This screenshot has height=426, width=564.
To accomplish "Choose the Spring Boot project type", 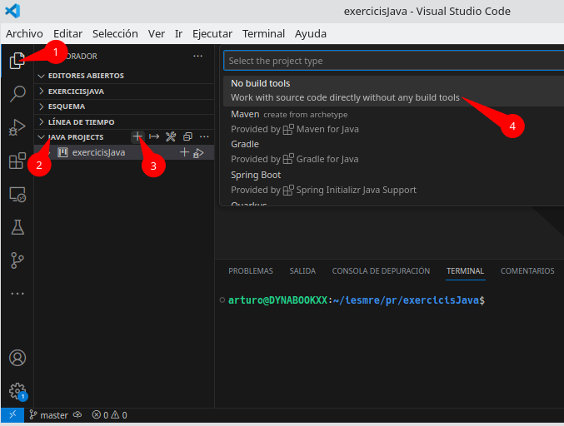I will [x=394, y=182].
